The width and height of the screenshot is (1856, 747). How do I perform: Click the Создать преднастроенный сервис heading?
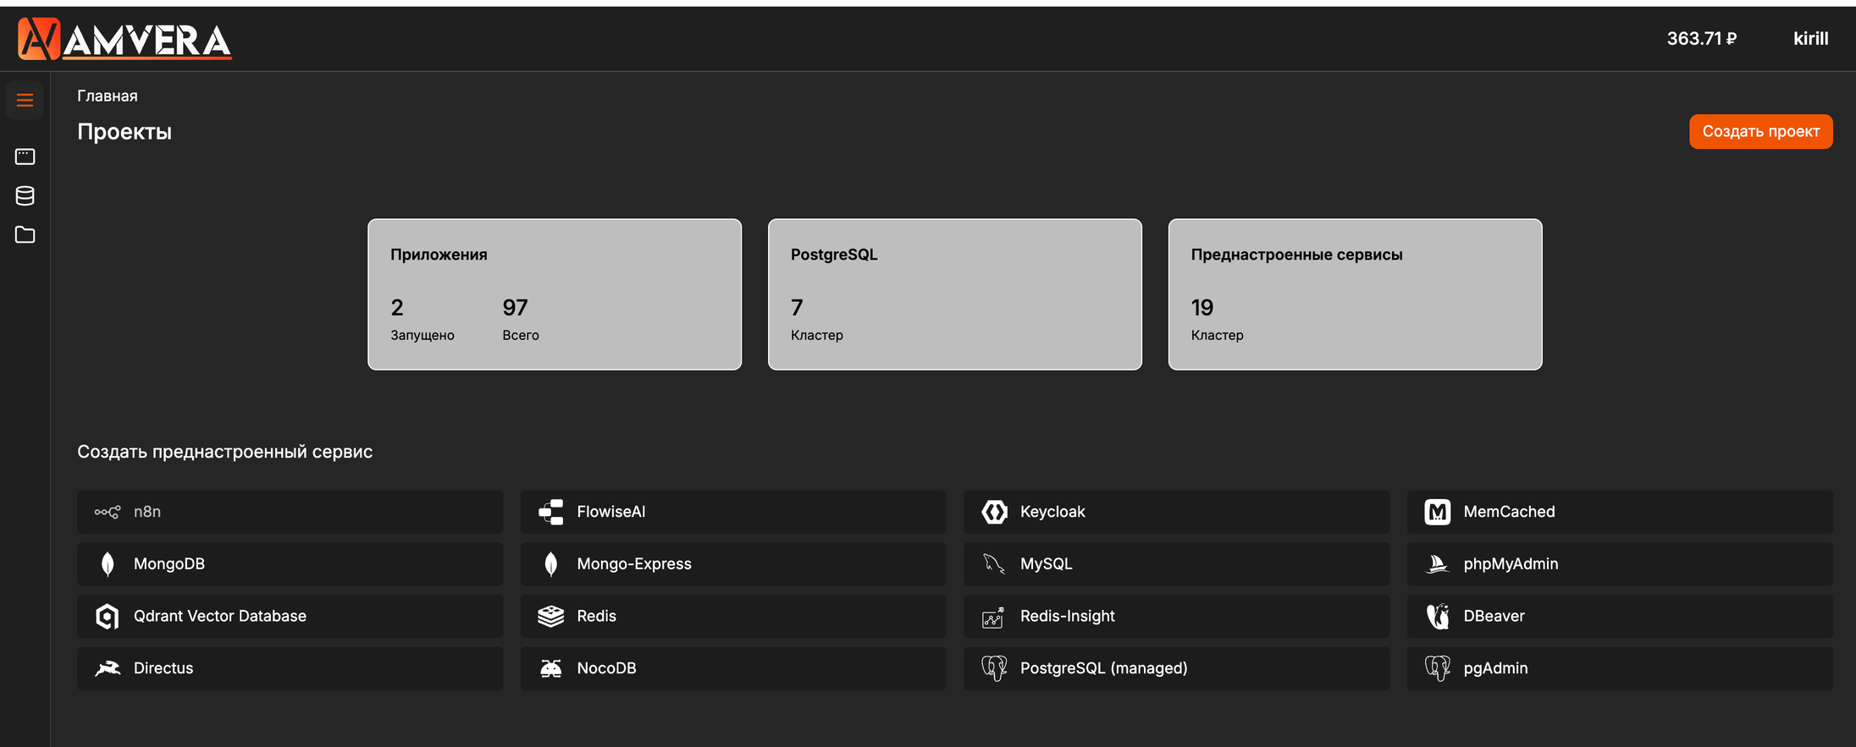coord(225,452)
